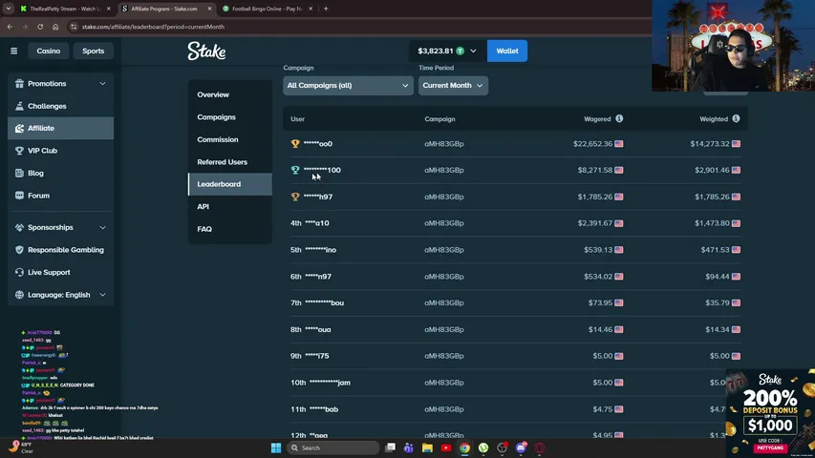
Task: Open File Explorer from taskbar
Action: (427, 448)
